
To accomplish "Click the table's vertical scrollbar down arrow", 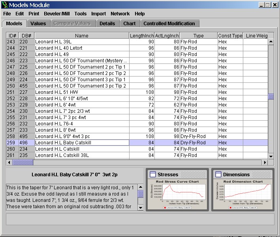I will click(271, 157).
